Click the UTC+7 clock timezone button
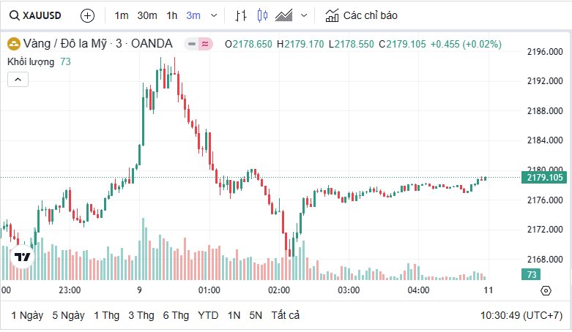Viewport: 572px width, 332px height. click(x=521, y=315)
